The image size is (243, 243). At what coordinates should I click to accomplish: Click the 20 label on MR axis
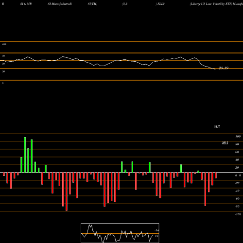pyautogui.click(x=237, y=168)
